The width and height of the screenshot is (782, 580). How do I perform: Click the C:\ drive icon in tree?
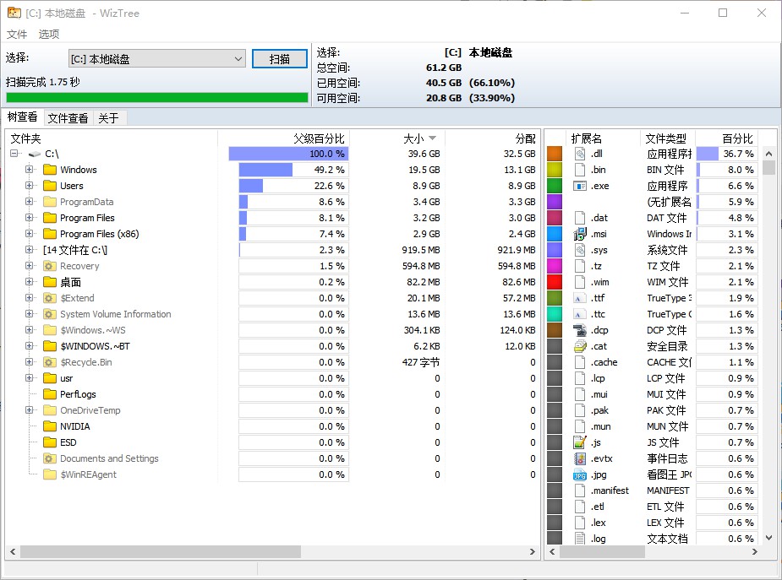[35, 154]
